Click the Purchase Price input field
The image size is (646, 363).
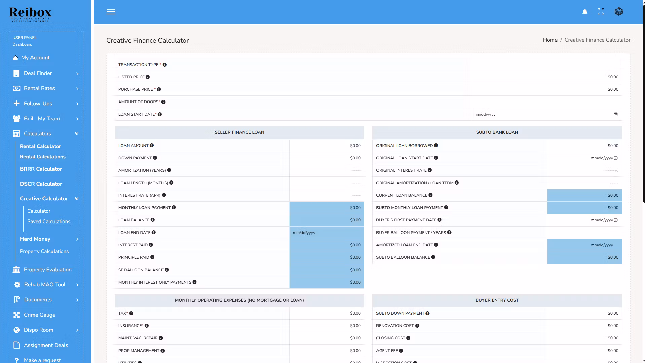pyautogui.click(x=545, y=89)
